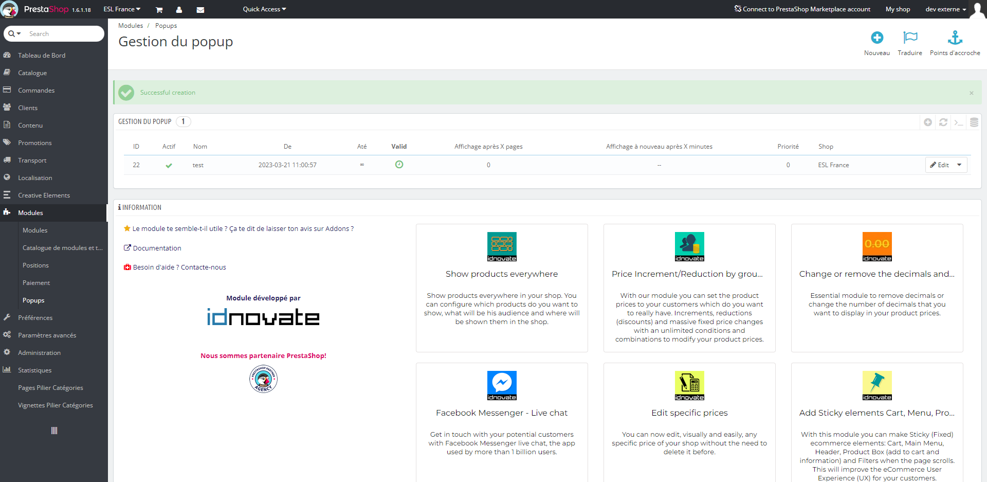Expand the Edit button action caret
This screenshot has height=482, width=987.
(959, 165)
